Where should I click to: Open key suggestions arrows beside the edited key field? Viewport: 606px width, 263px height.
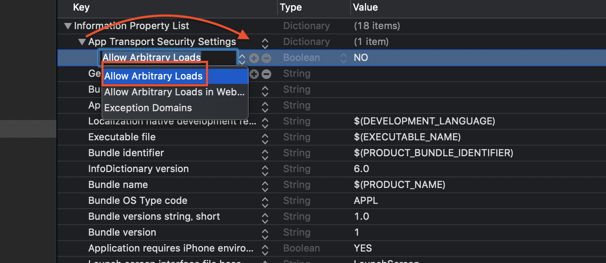pyautogui.click(x=242, y=58)
